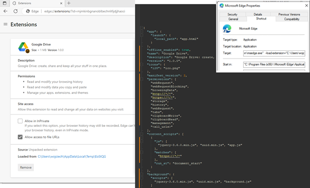
Task: Go back with the Edge back arrow
Action: pyautogui.click(x=6, y=11)
